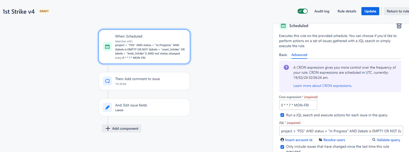Viewport: 409px width, 152px height.
Task: Open Rule details
Action: click(347, 11)
